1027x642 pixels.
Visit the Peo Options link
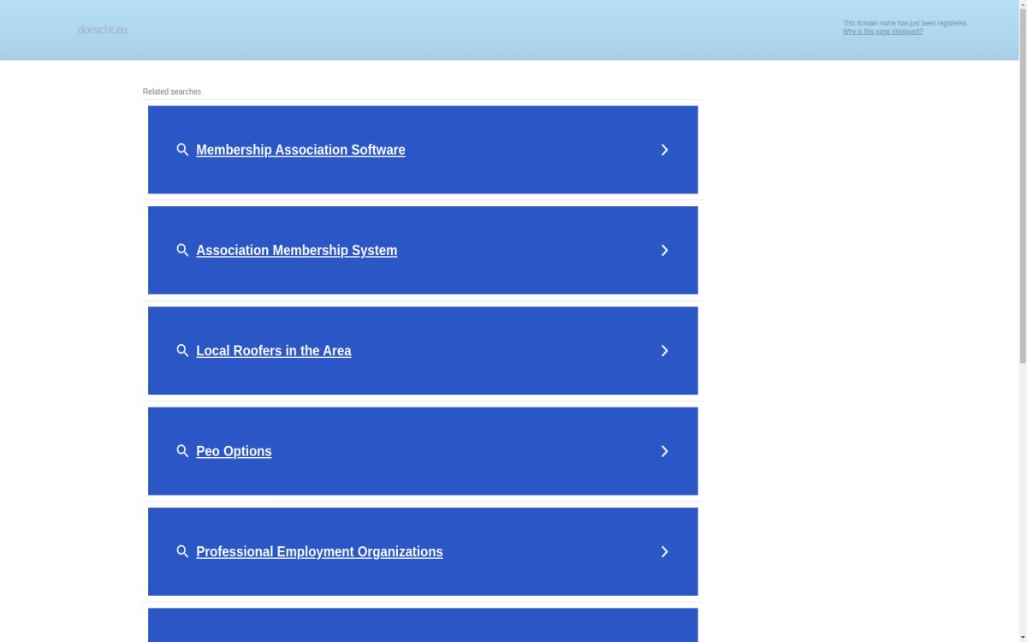(234, 451)
